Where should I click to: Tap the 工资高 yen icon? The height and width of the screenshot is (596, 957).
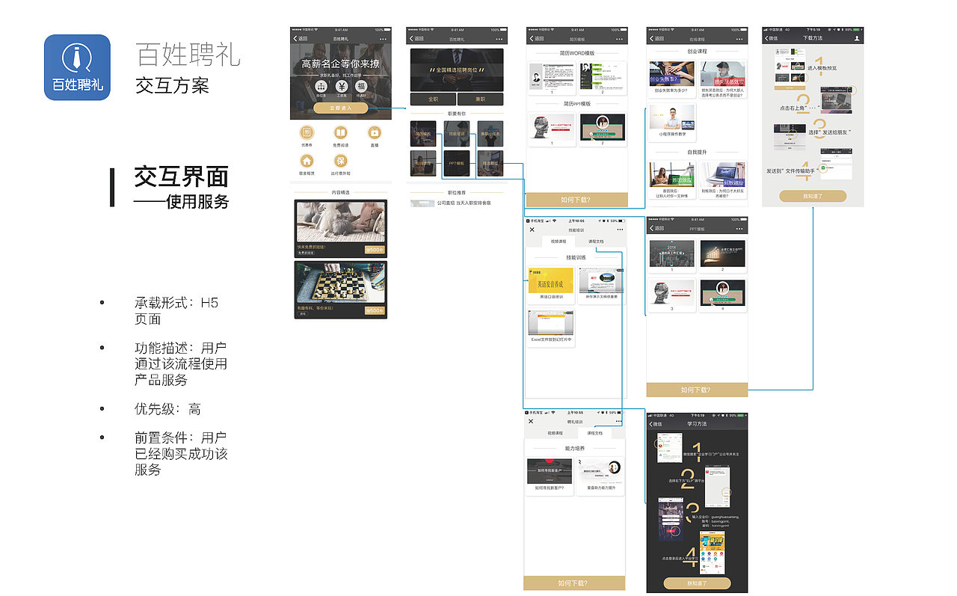pyautogui.click(x=341, y=86)
